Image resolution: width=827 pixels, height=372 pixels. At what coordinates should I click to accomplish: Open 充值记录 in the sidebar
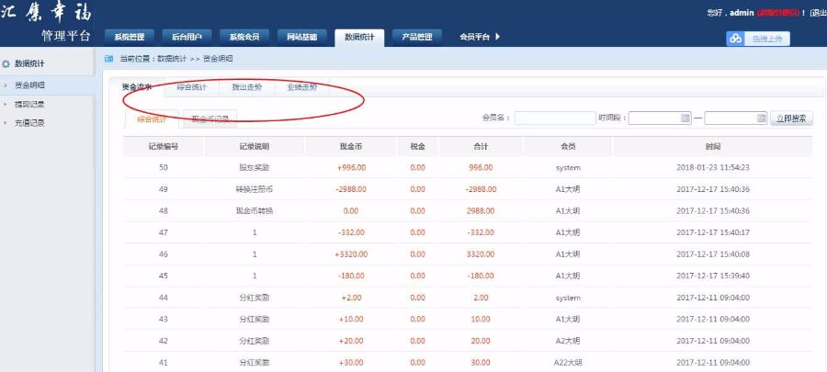(30, 122)
